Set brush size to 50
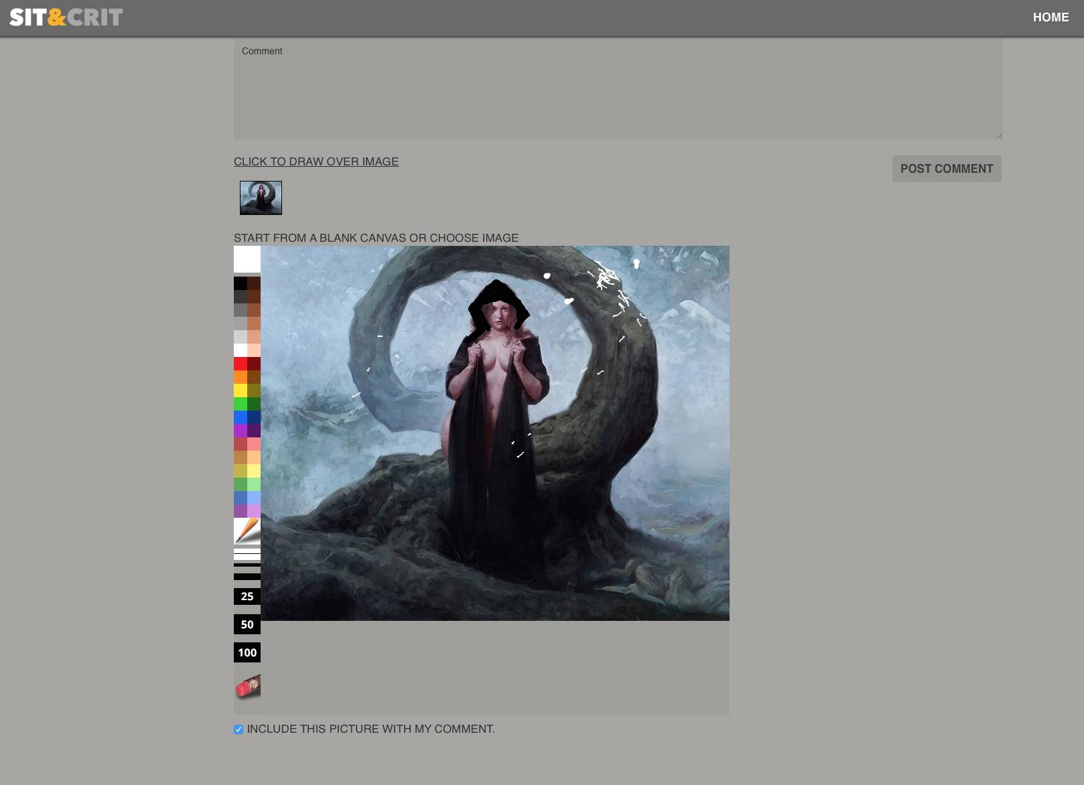The width and height of the screenshot is (1084, 785). 247,624
